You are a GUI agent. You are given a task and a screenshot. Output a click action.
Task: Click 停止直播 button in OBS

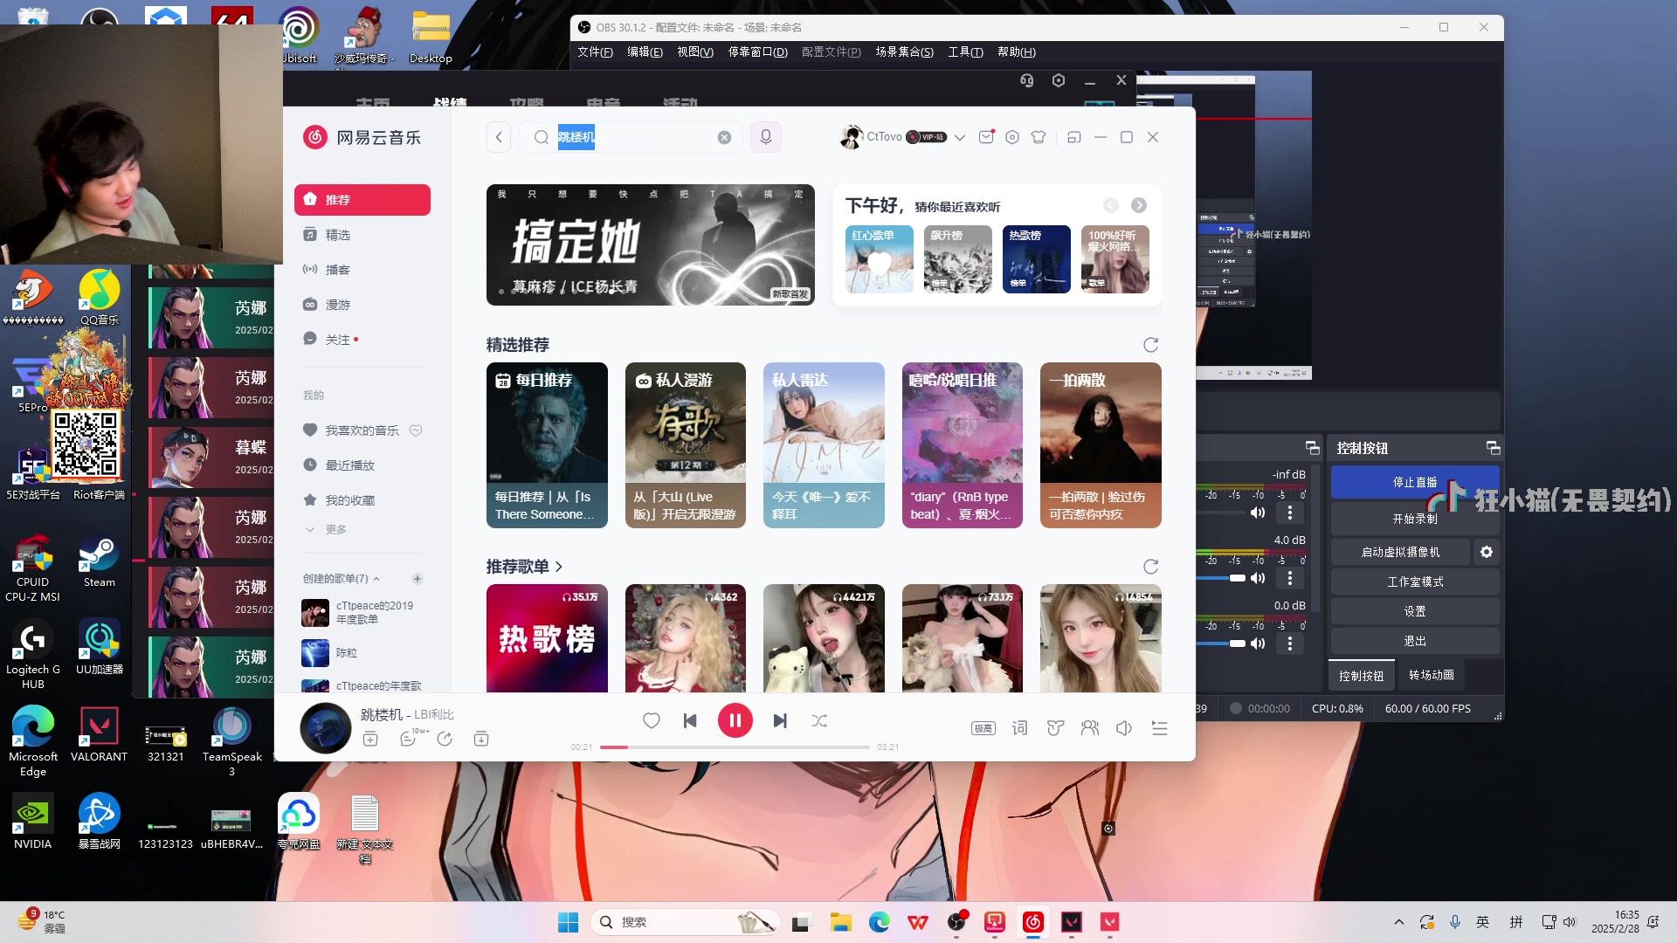(x=1415, y=482)
